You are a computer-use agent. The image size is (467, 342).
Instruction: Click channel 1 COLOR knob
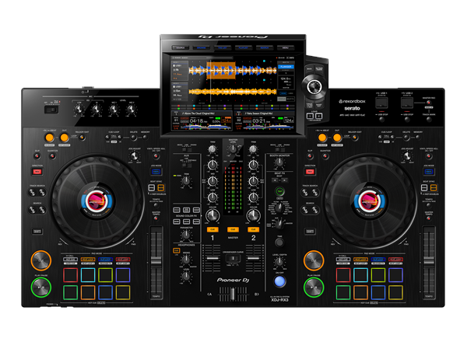pyautogui.click(x=212, y=215)
